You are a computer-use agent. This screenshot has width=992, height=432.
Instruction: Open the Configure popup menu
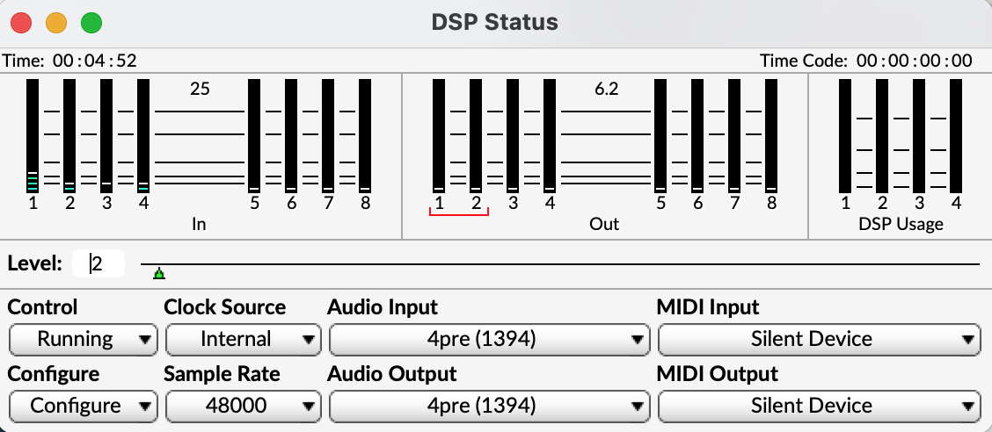(83, 406)
